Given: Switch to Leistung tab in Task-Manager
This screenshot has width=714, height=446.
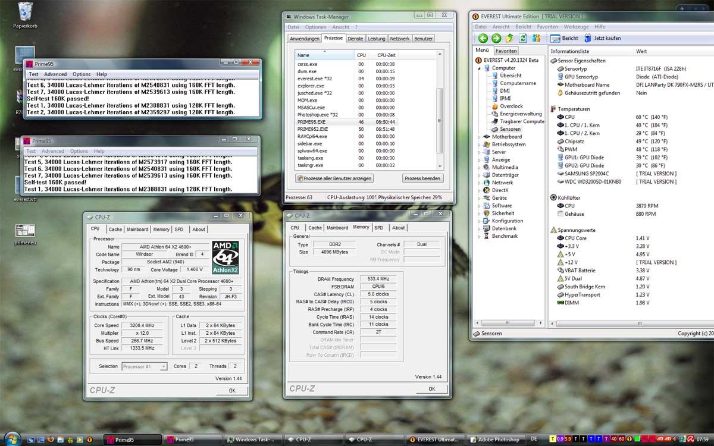Looking at the screenshot, I should point(376,39).
